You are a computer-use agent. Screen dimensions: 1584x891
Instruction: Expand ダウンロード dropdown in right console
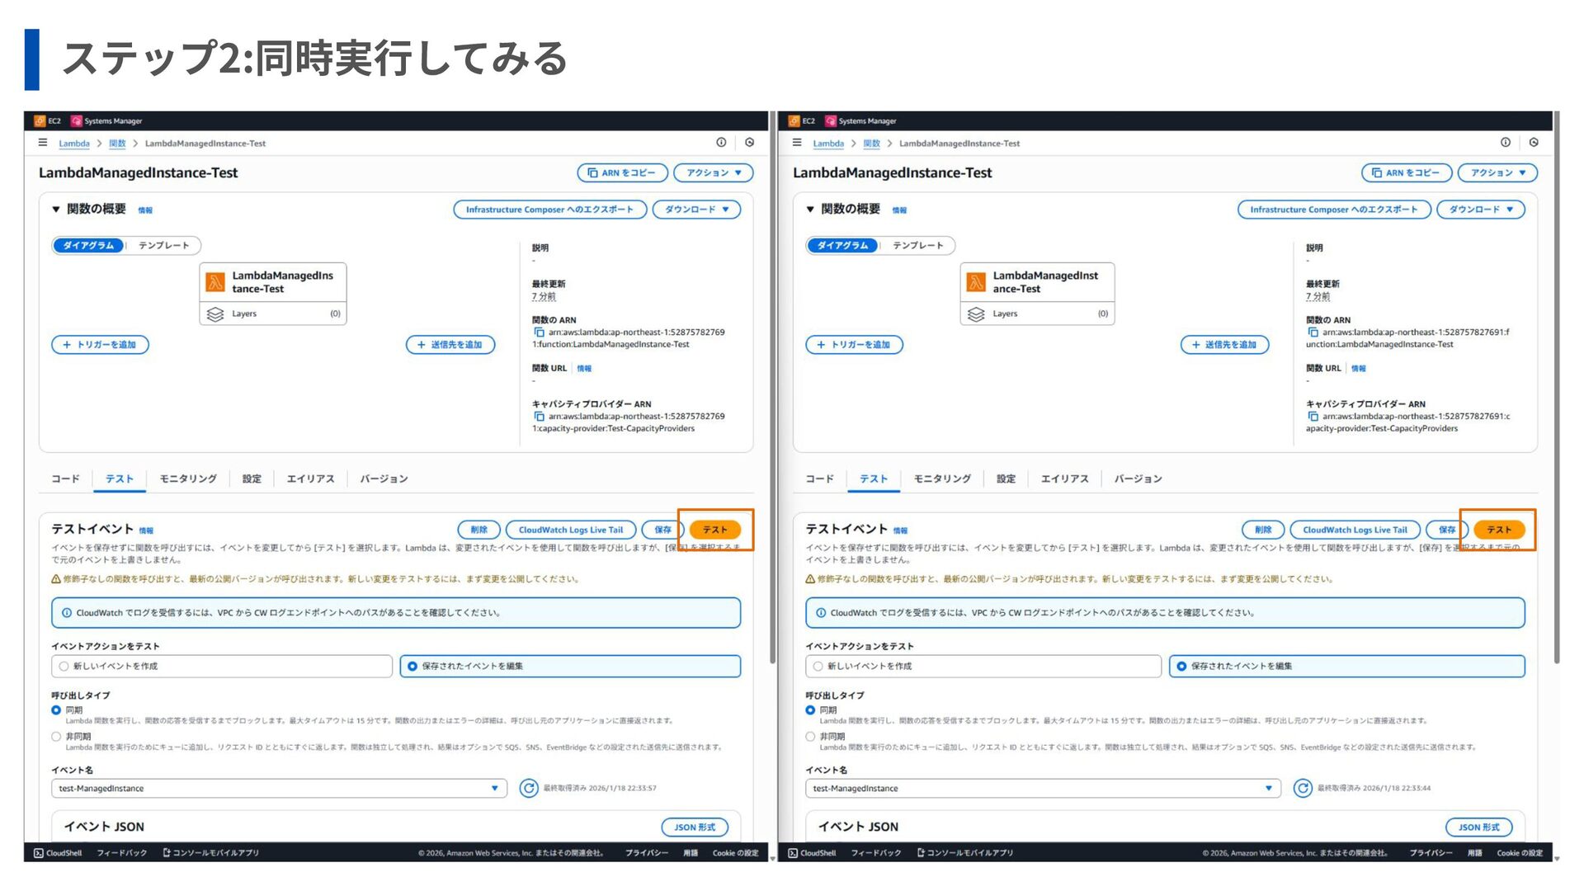pos(1481,210)
